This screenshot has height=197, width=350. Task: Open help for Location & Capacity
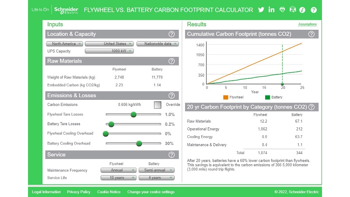pos(171,34)
